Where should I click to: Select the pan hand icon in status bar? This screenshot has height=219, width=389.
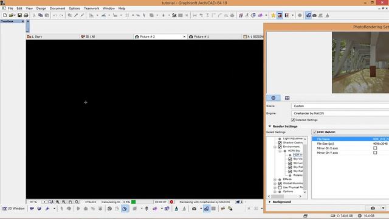pyautogui.click(x=71, y=202)
